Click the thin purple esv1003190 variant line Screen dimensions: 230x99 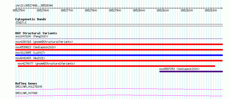coord(119,39)
